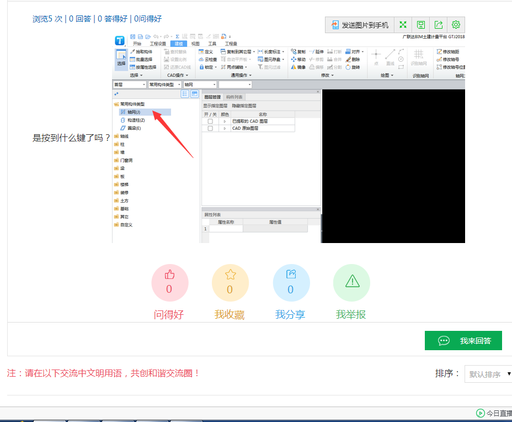The width and height of the screenshot is (512, 422).
Task: Click the 问得好 thumbs-up circle
Action: (169, 282)
